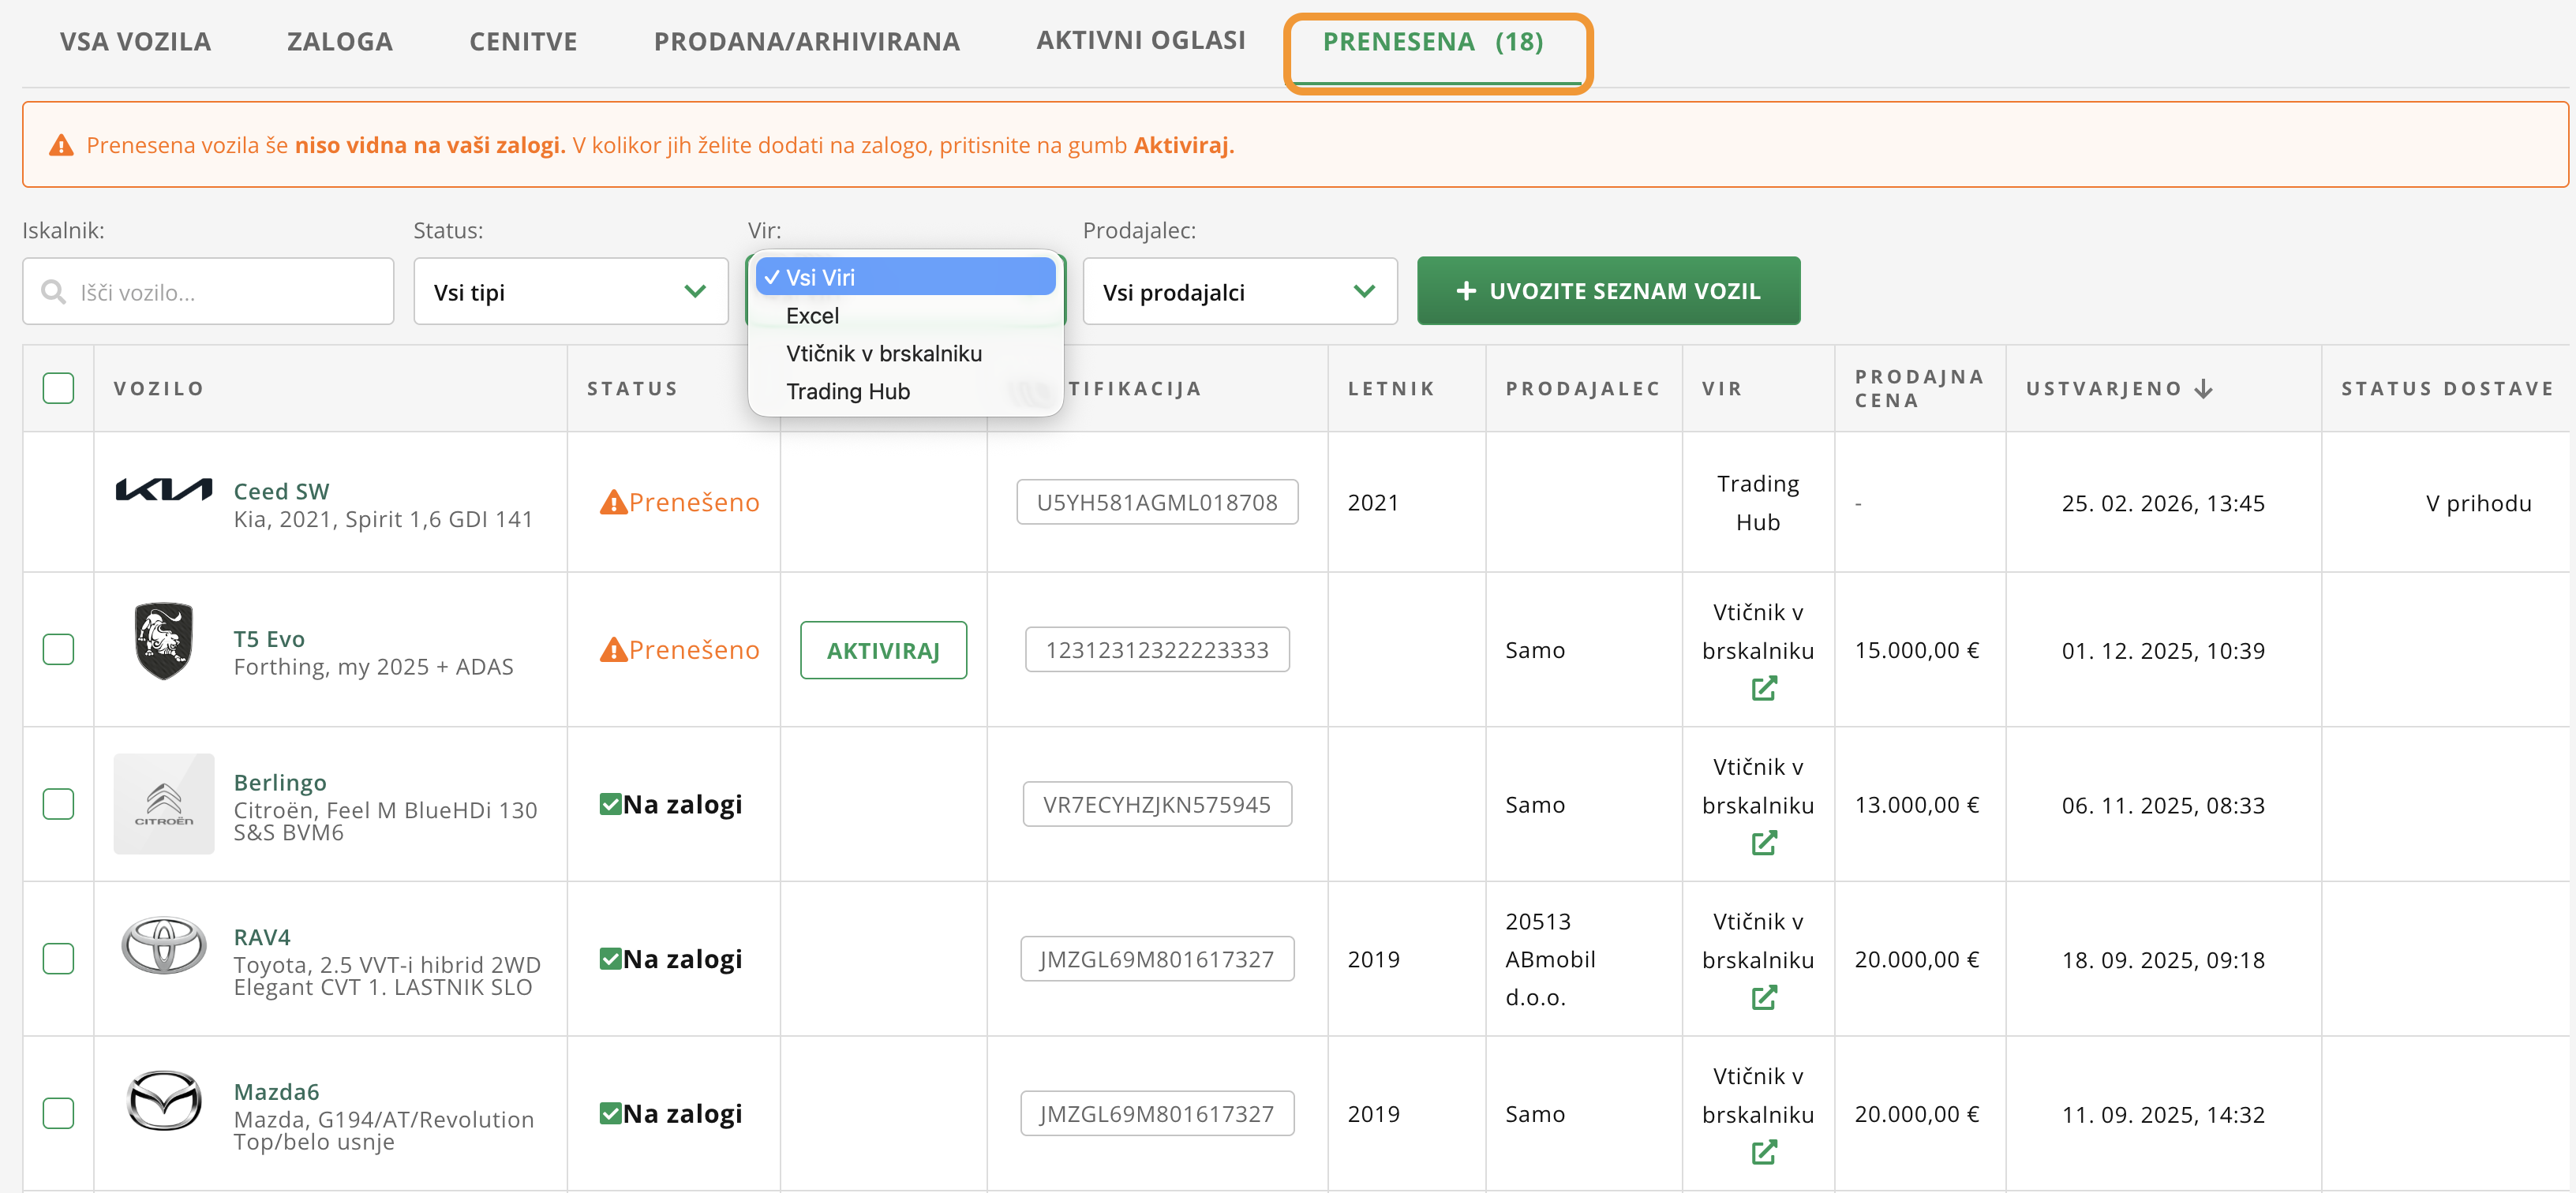Select Trading Hub from Vir dropdown
Screen dimensions: 2576x1193
tap(847, 392)
